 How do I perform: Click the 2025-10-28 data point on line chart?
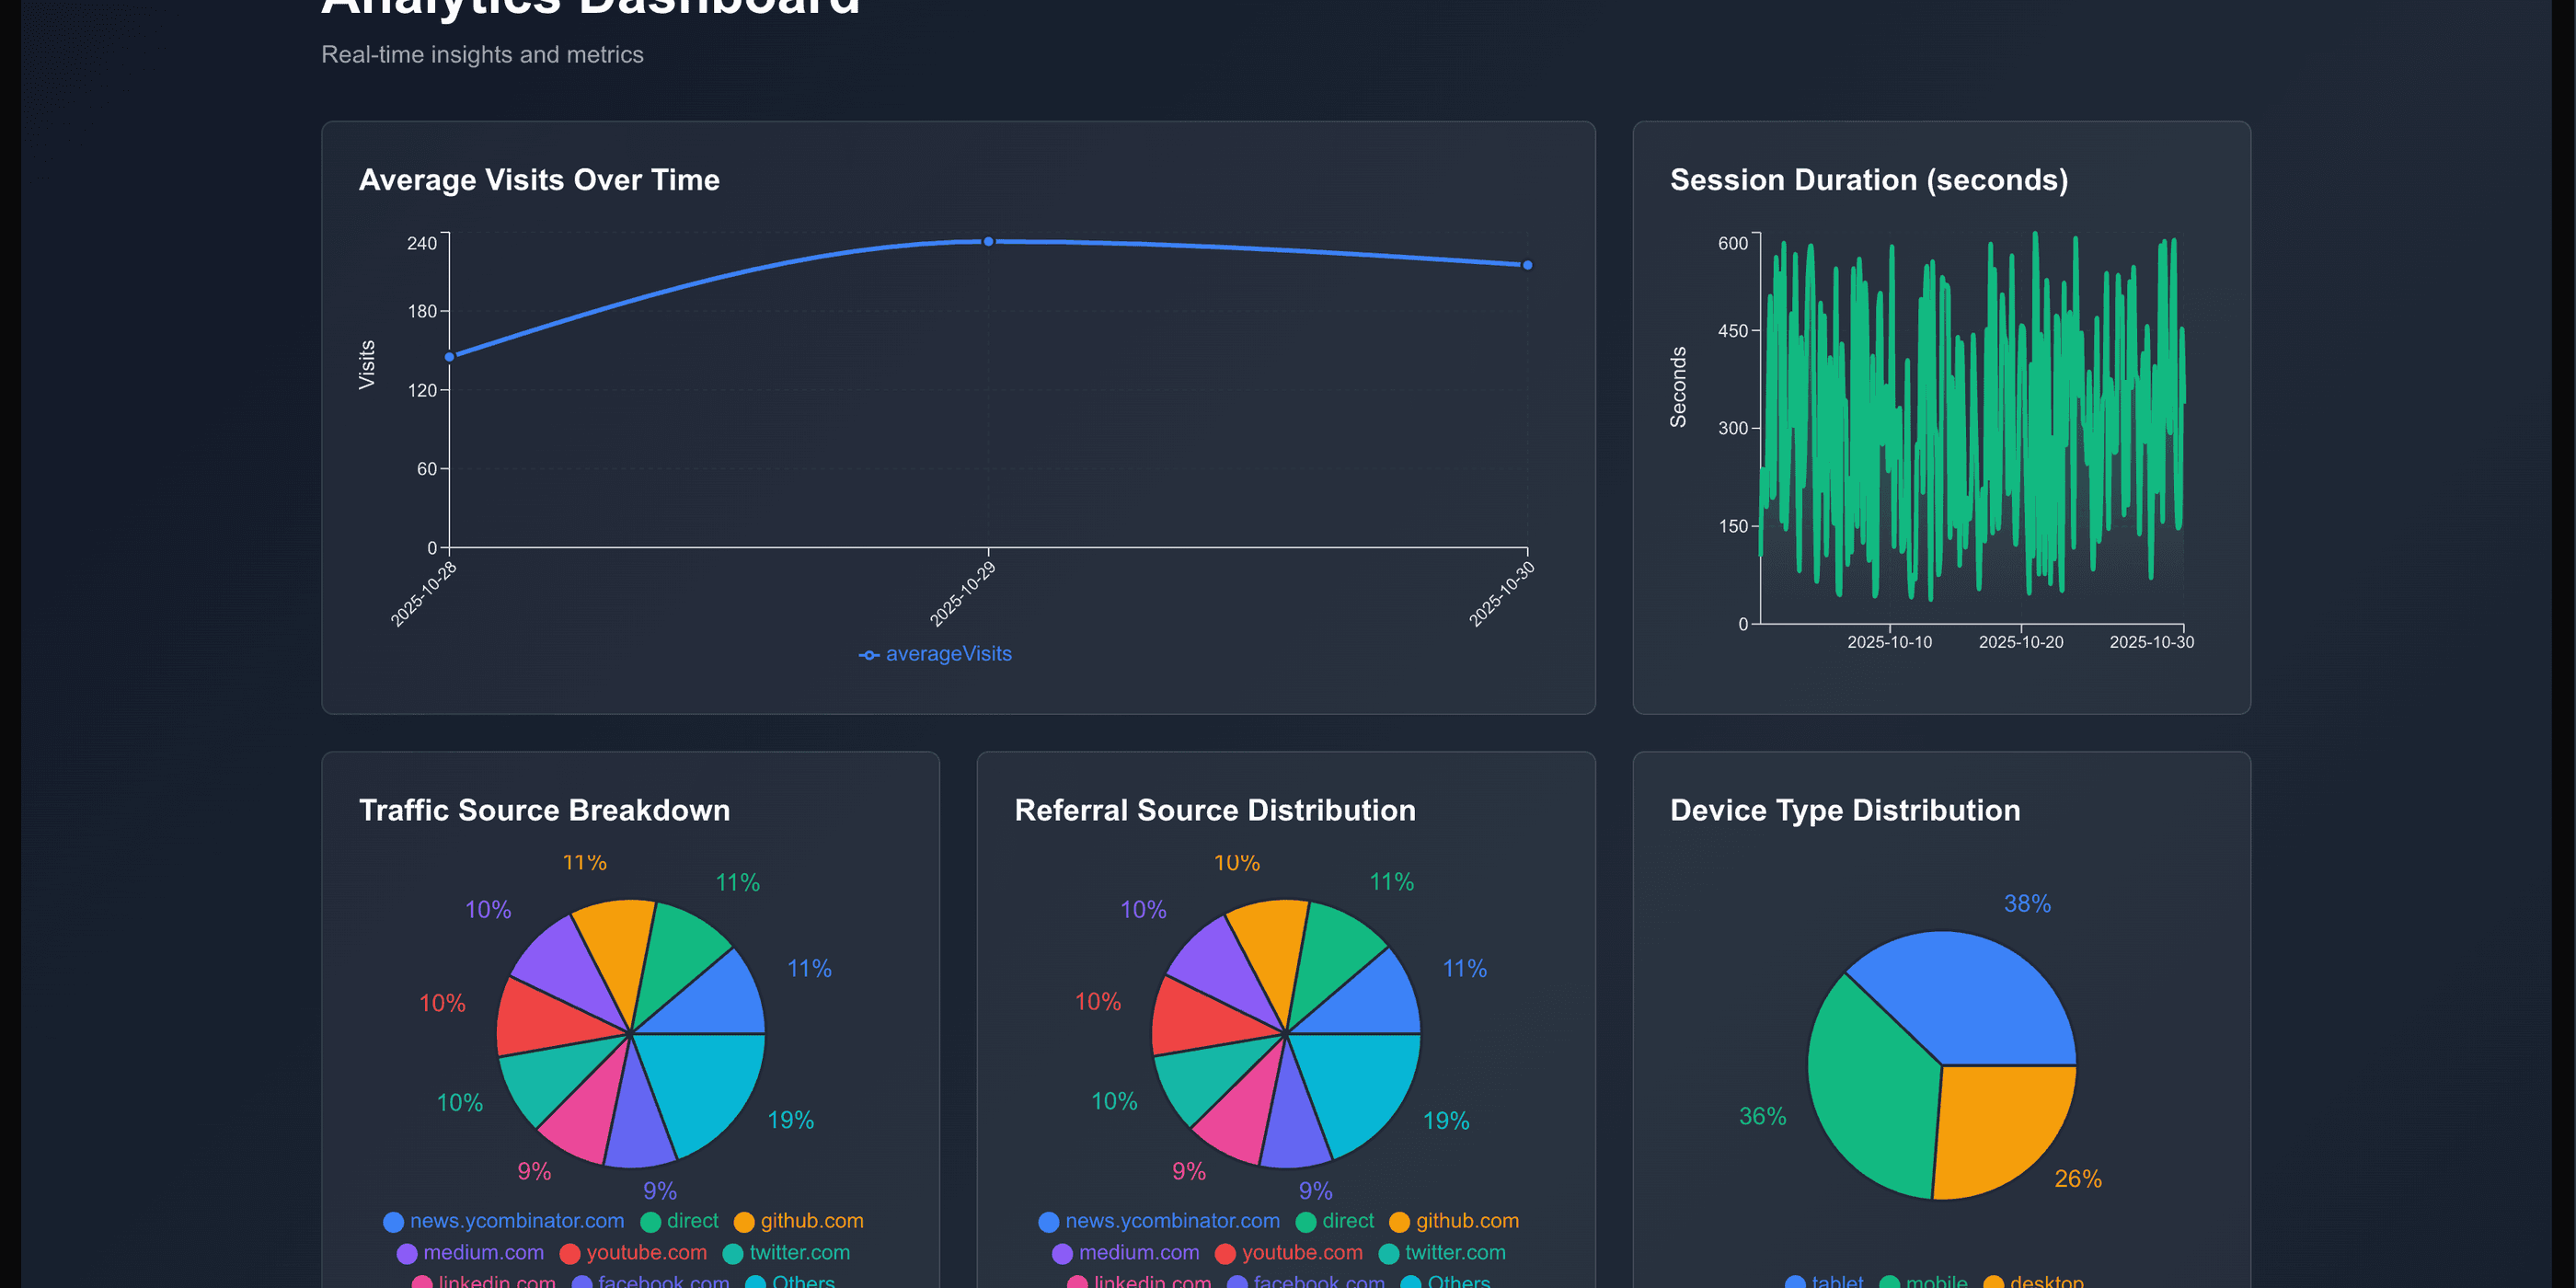[x=450, y=357]
